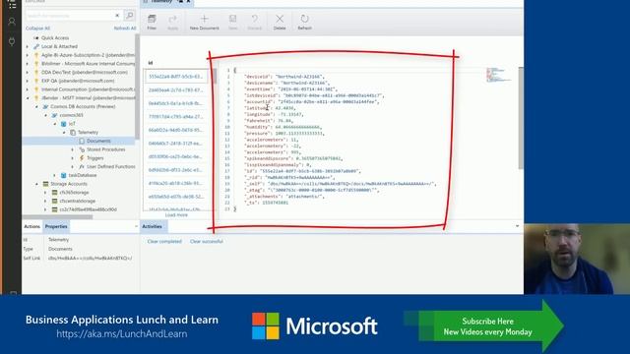Expand the Stored Procedures node
630x354 pixels.
(x=73, y=149)
